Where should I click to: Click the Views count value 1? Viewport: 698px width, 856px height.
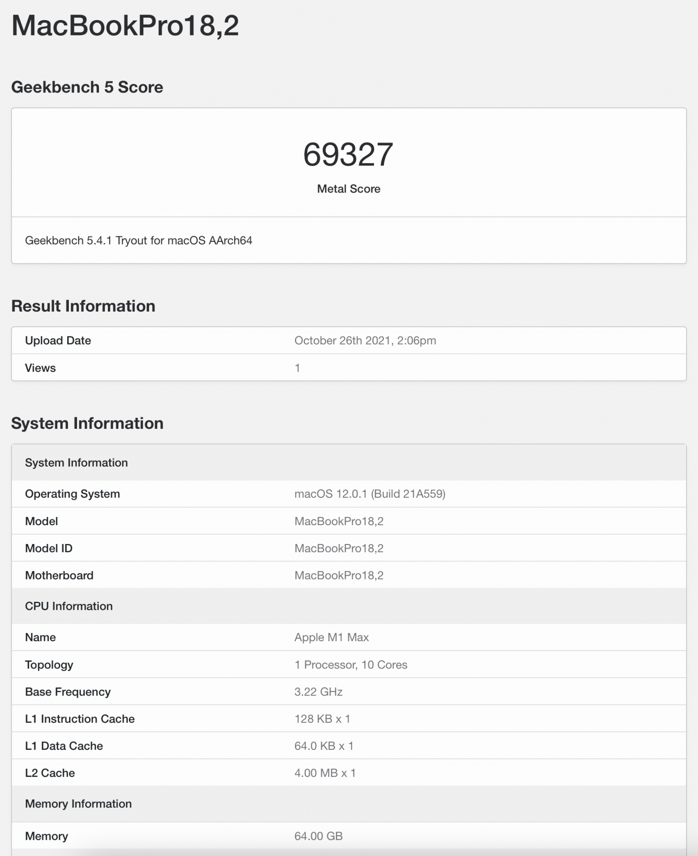click(x=297, y=368)
